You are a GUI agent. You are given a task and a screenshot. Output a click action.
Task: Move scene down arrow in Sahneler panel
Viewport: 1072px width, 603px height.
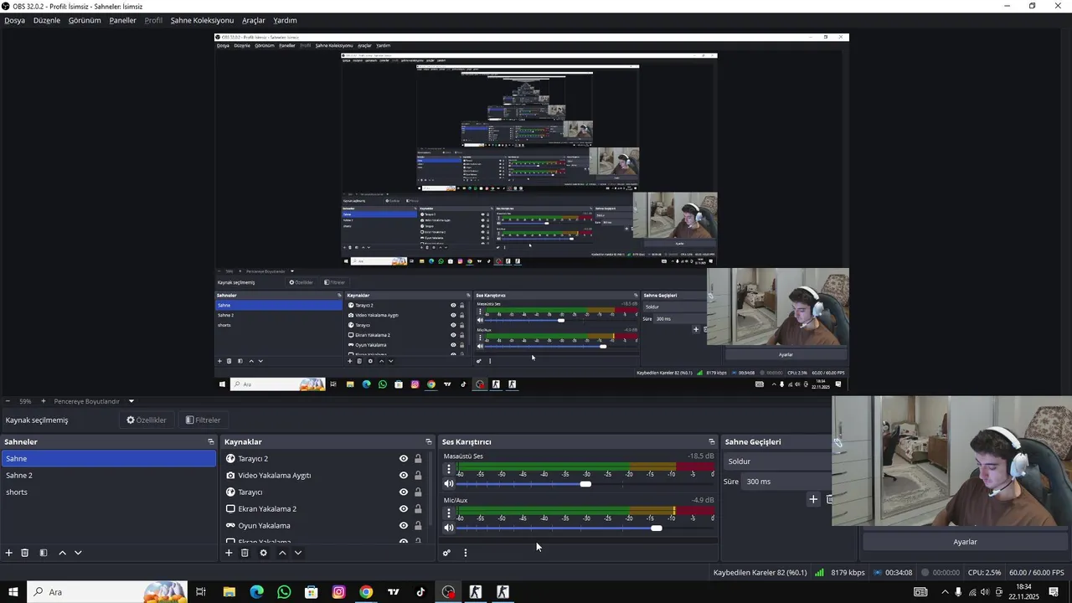tap(78, 553)
